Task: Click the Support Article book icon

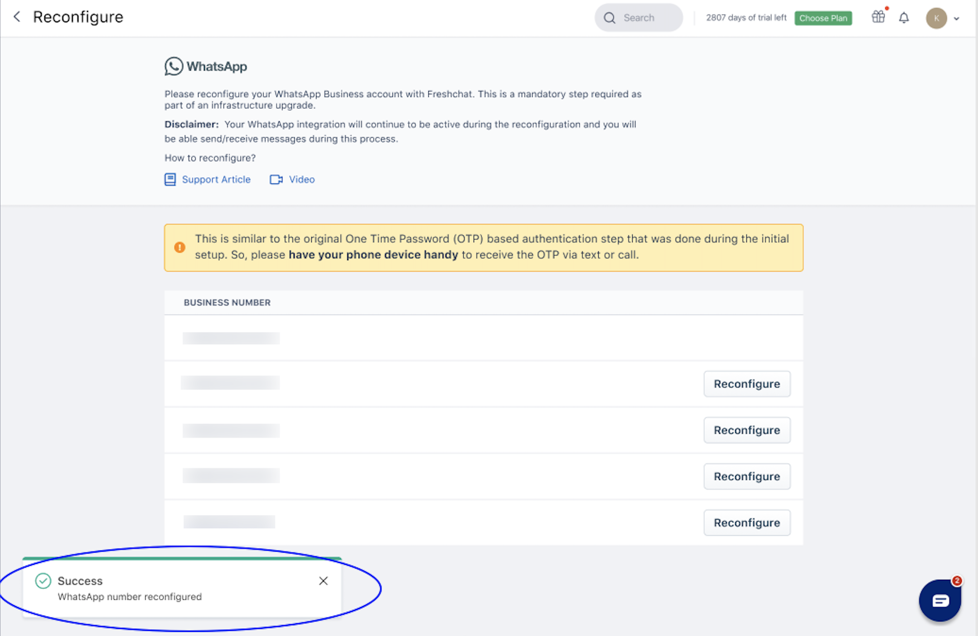Action: click(170, 179)
